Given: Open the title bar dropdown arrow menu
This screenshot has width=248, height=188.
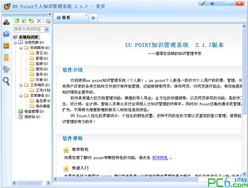Looking at the screenshot, I should (x=212, y=3).
